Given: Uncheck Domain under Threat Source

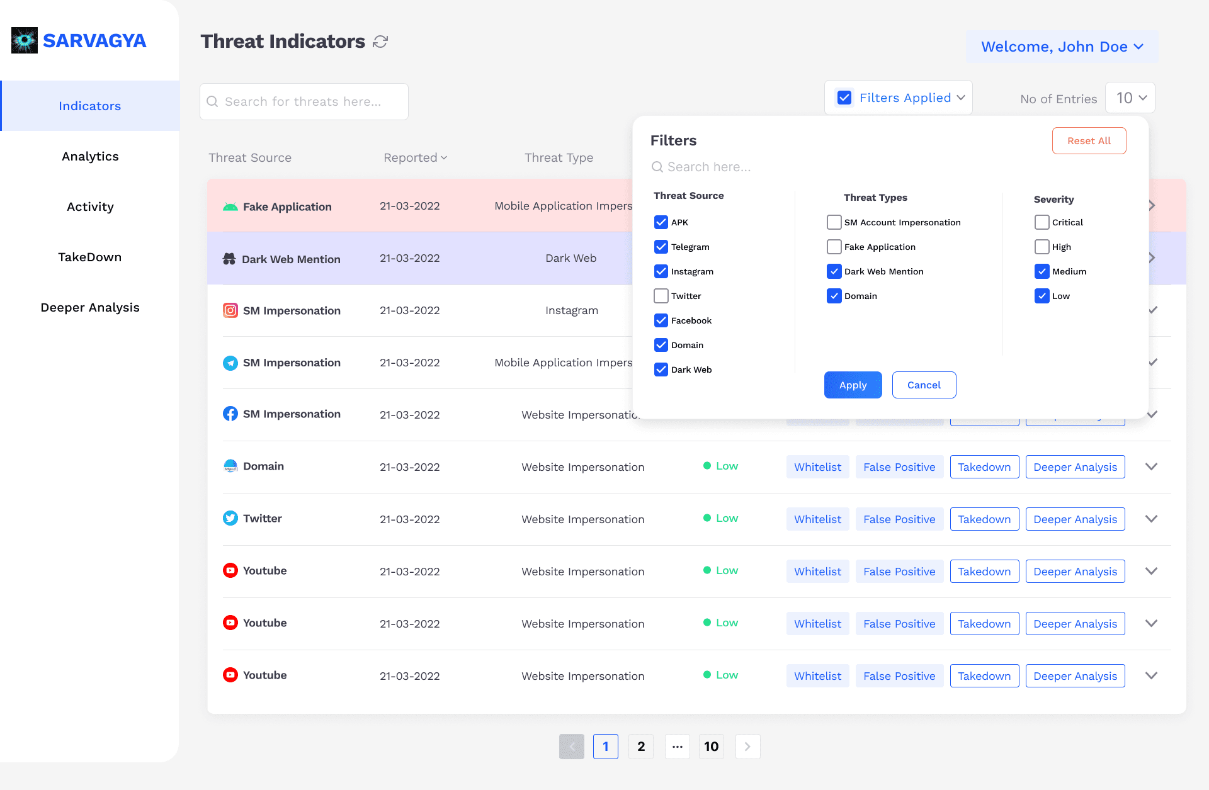Looking at the screenshot, I should (661, 345).
